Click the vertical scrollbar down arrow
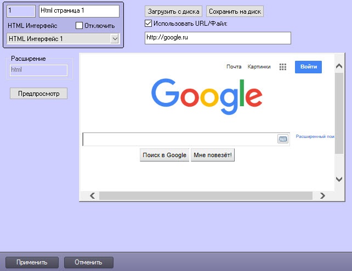Screen dimensions: 352x271 [338, 179]
